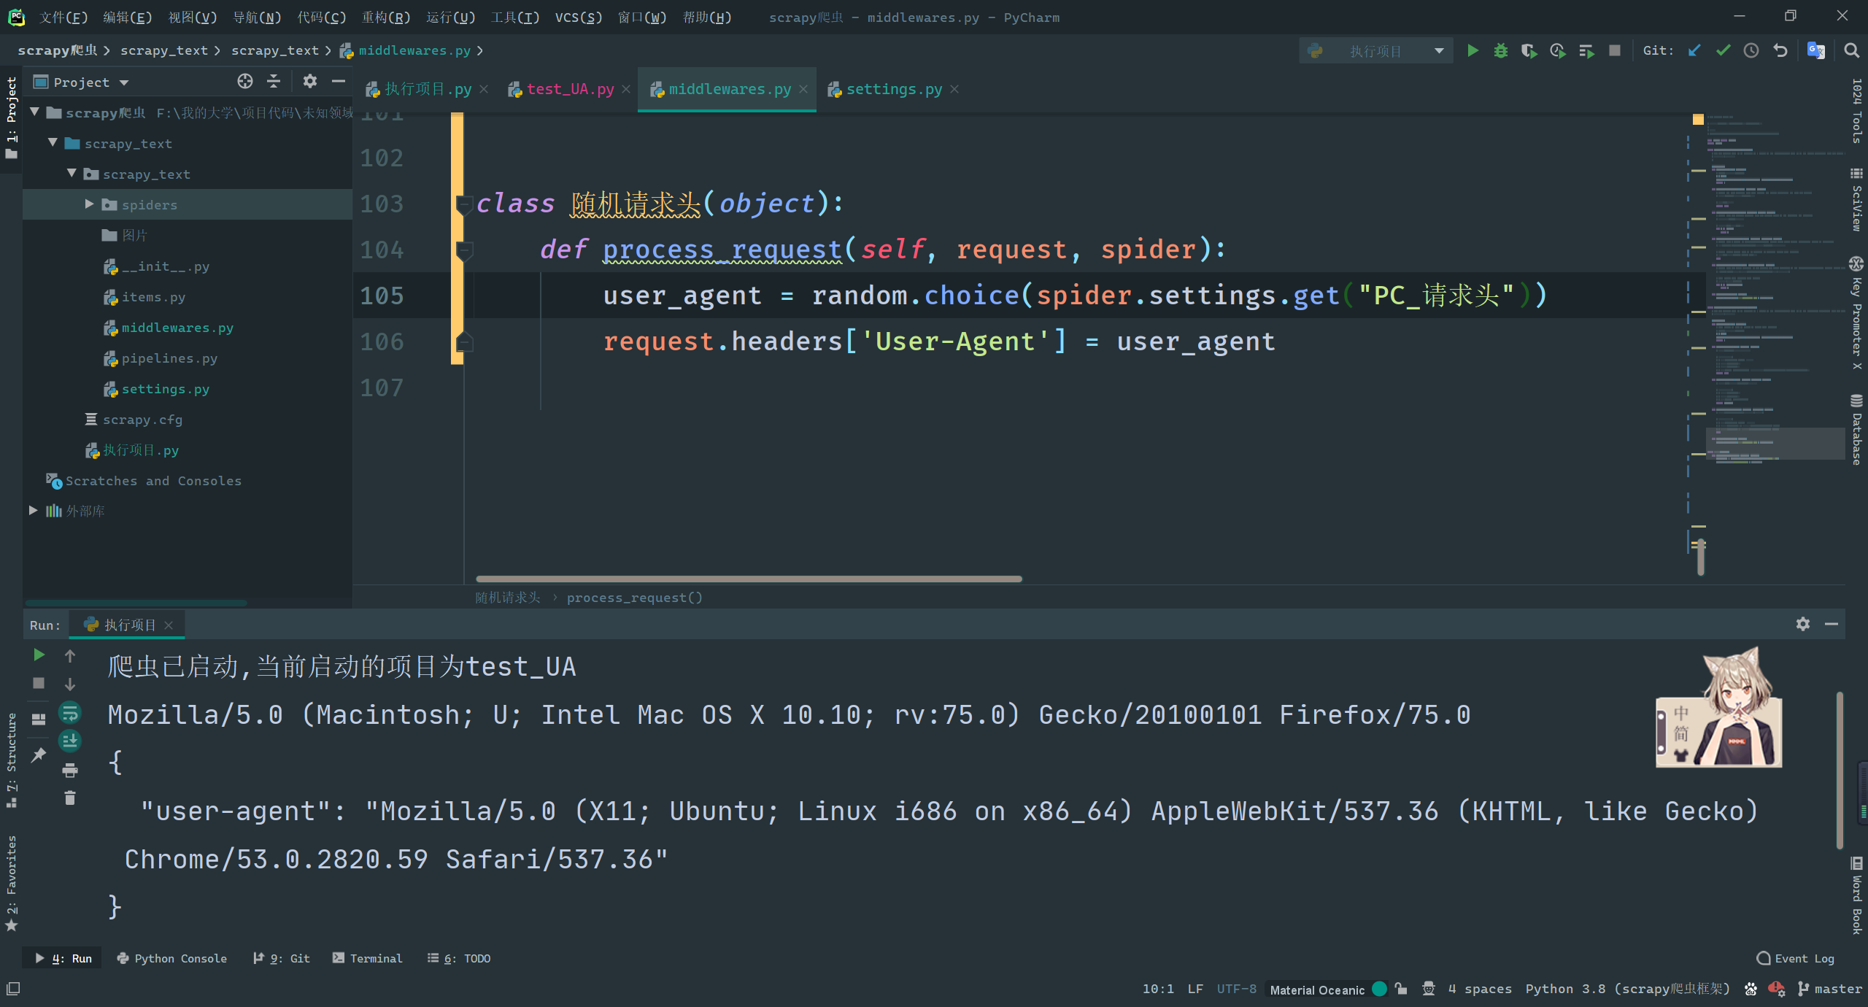The height and width of the screenshot is (1007, 1868).
Task: Click the trash icon to clear run console output
Action: [x=70, y=798]
